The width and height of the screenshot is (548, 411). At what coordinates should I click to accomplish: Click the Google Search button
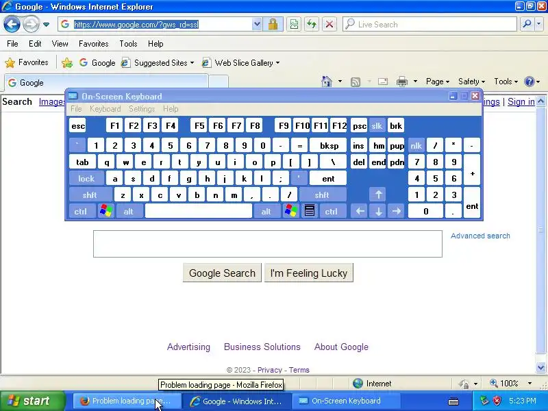(x=222, y=273)
